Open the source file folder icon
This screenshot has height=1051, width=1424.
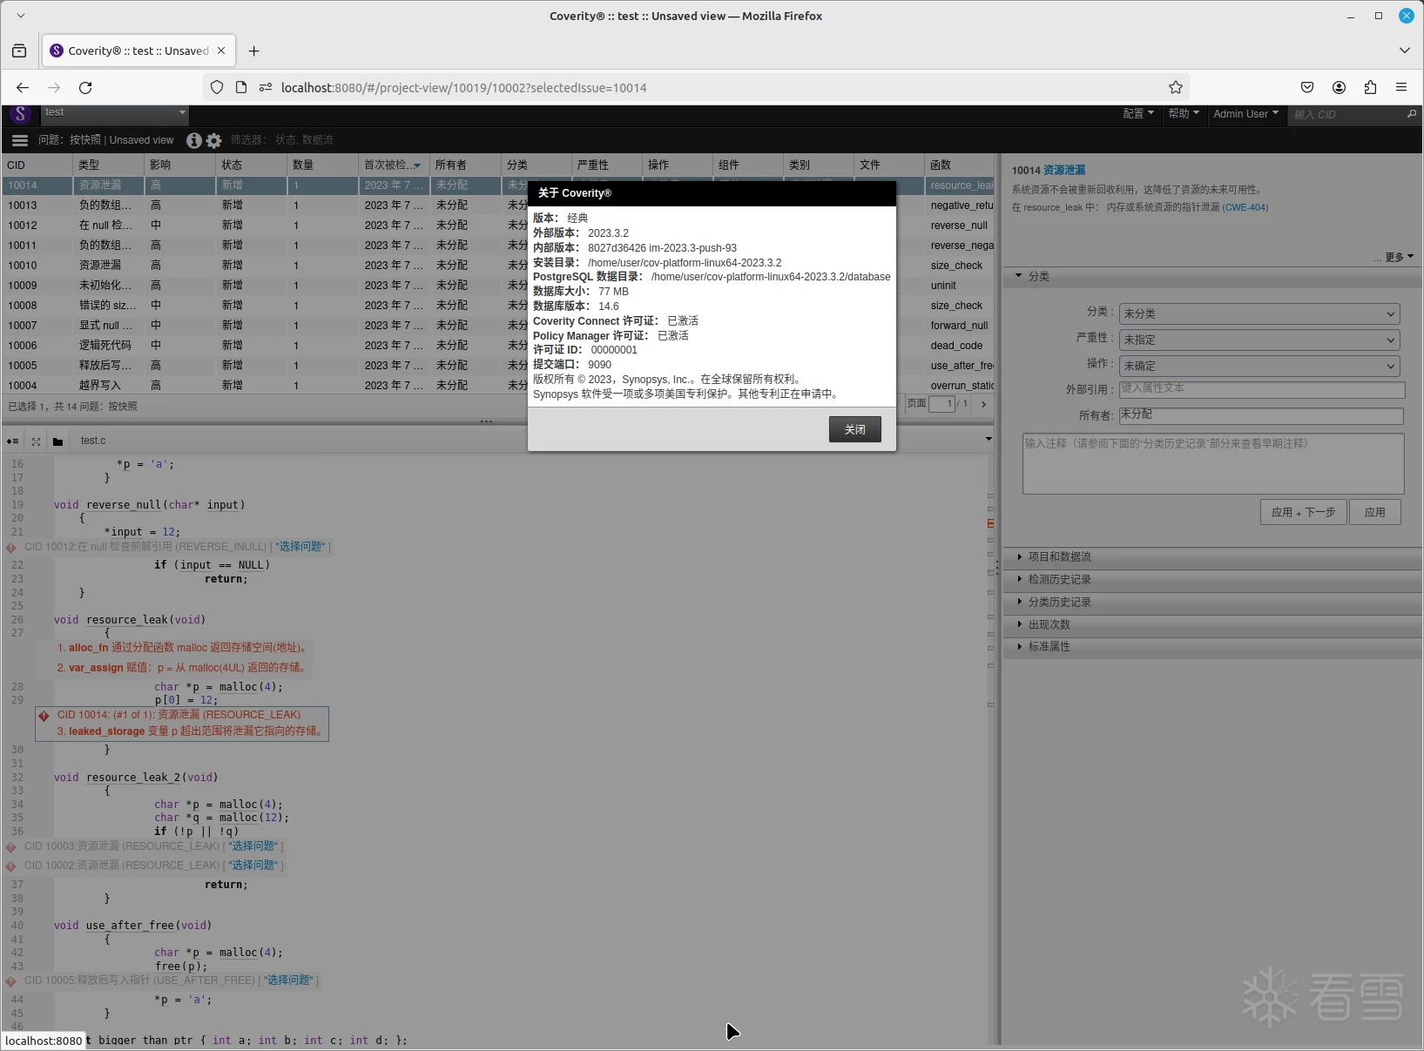[x=57, y=441]
